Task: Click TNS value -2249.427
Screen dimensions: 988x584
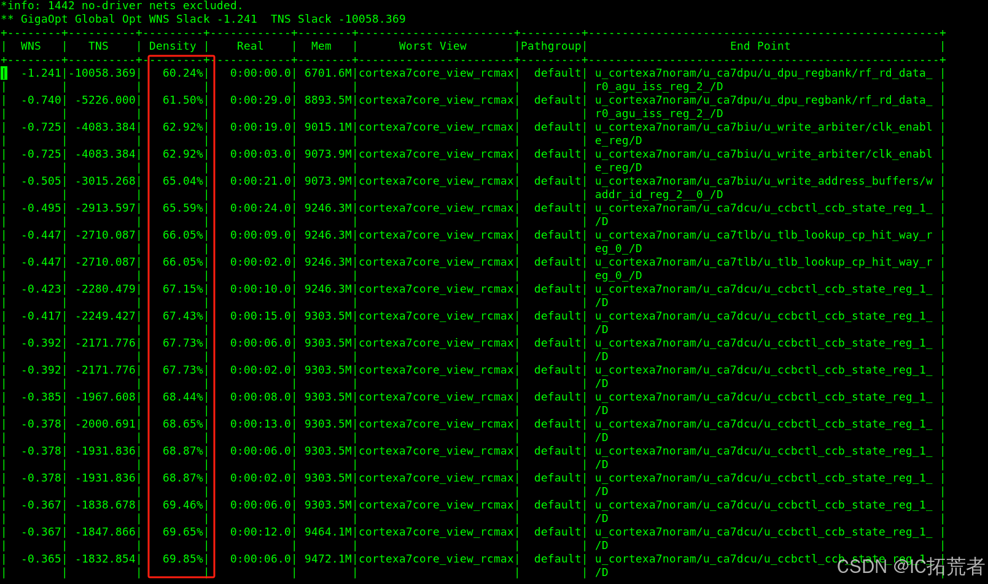Action: [105, 316]
